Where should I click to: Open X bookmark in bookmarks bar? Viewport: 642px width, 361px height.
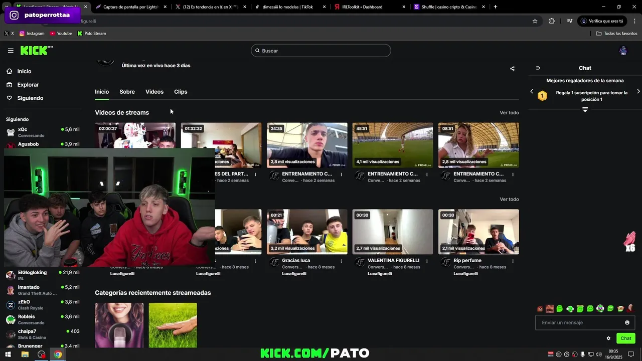click(9, 34)
